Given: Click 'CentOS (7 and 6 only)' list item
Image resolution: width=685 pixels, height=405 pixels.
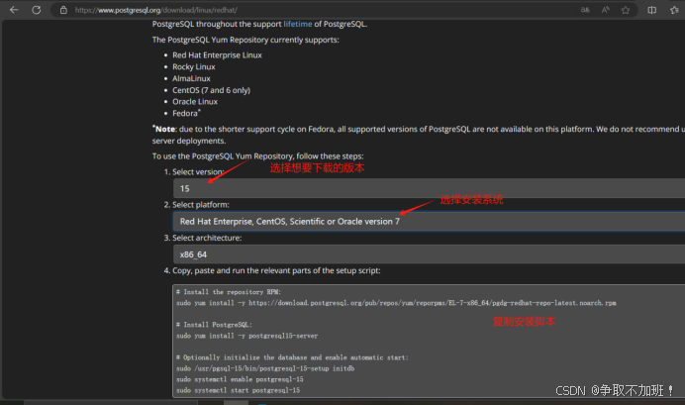Looking at the screenshot, I should tap(211, 90).
